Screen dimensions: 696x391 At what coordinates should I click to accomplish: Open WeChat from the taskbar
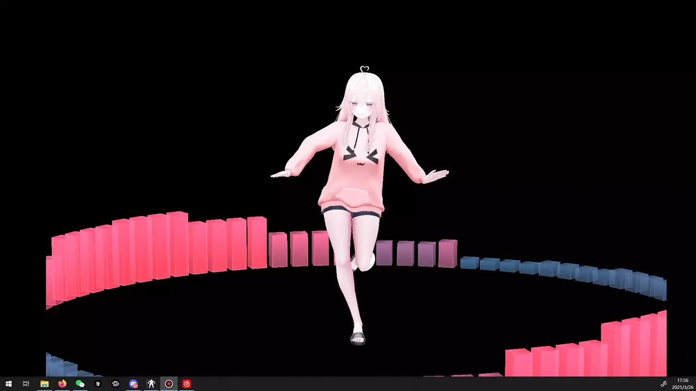tap(80, 384)
